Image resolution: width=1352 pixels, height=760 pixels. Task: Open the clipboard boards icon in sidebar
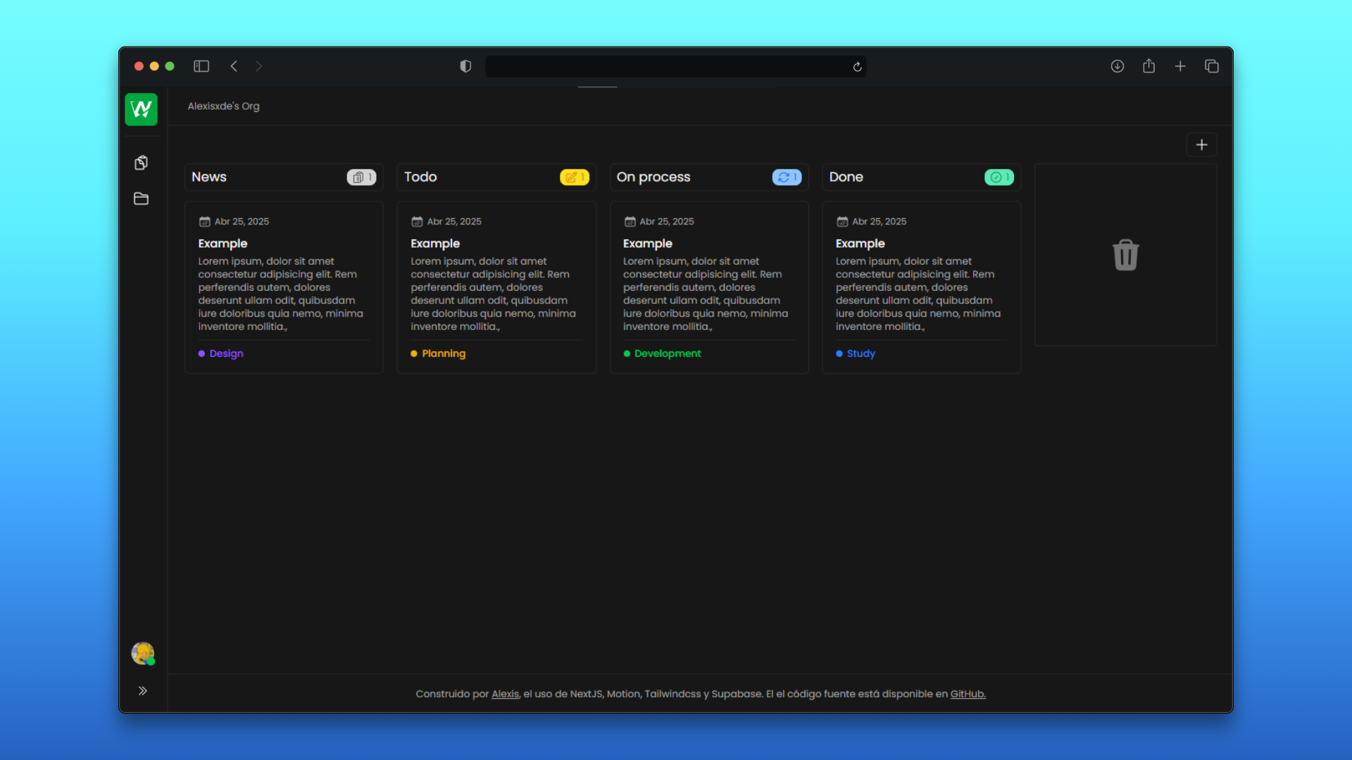(141, 163)
